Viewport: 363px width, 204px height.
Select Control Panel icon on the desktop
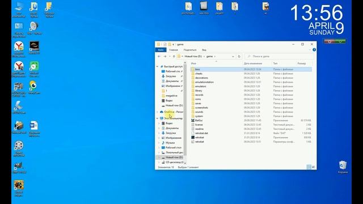(x=19, y=29)
